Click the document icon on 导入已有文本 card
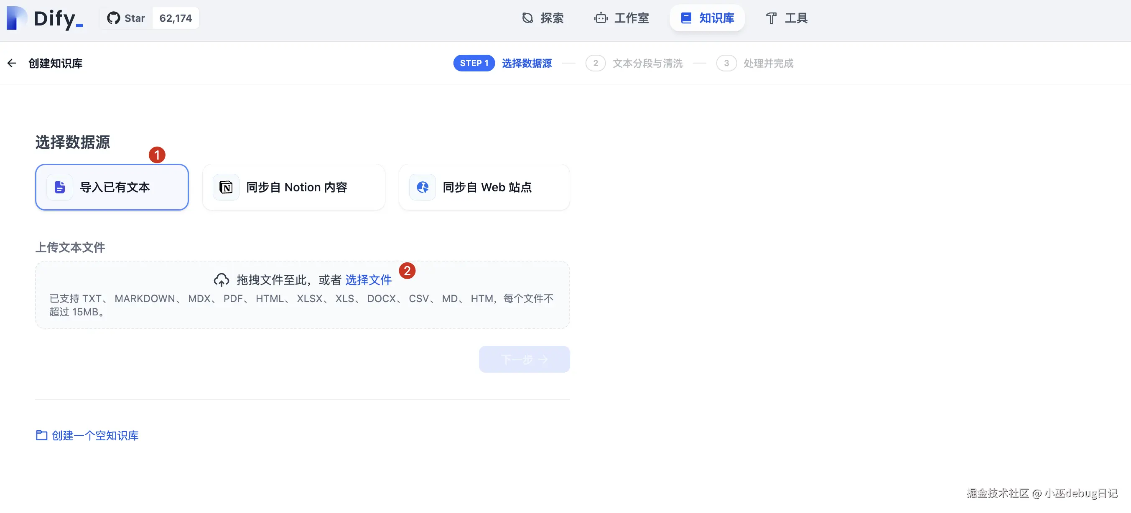 pos(59,187)
